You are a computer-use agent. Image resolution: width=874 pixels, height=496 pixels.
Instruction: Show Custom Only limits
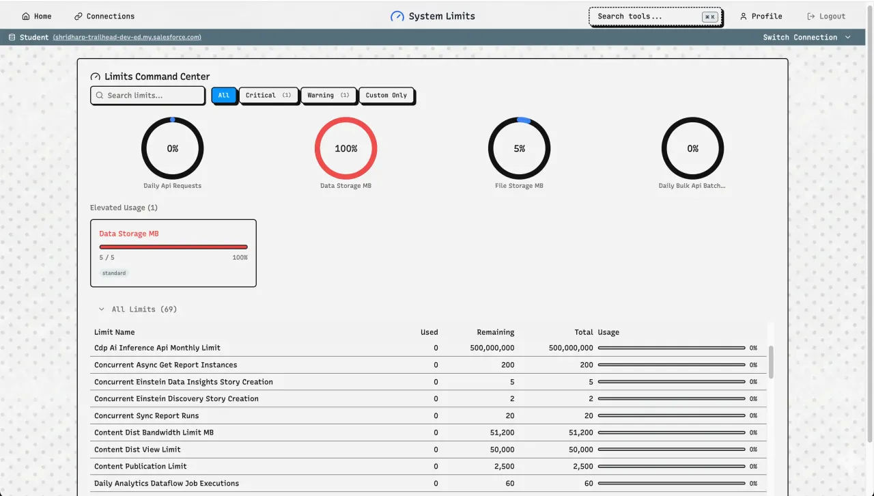pyautogui.click(x=386, y=96)
